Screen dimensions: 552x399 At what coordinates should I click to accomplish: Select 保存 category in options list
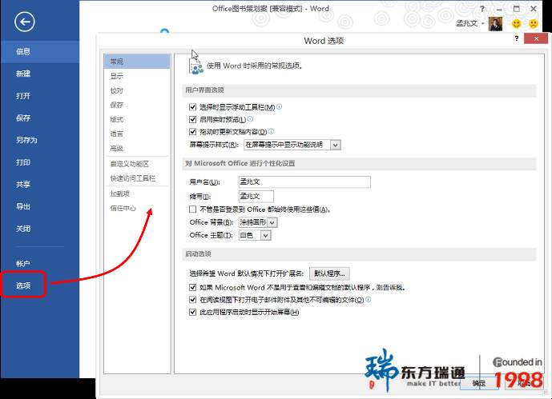coord(137,105)
